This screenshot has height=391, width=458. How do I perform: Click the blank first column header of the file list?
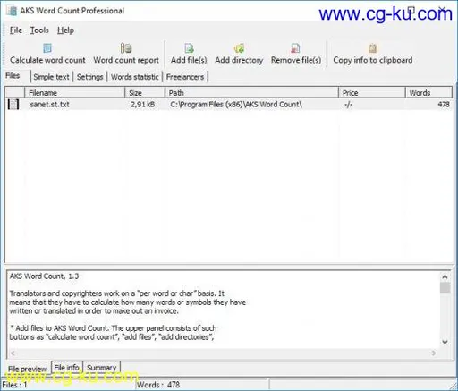click(x=15, y=93)
